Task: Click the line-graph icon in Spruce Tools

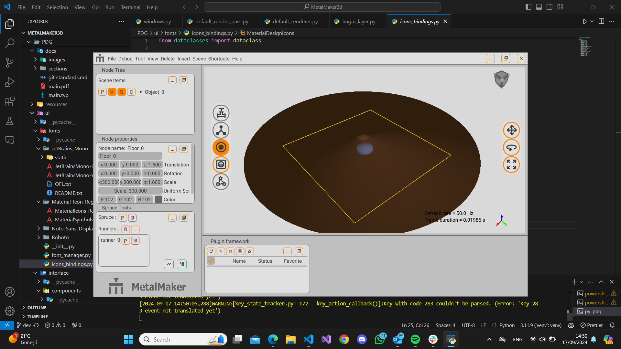Action: coord(169,264)
